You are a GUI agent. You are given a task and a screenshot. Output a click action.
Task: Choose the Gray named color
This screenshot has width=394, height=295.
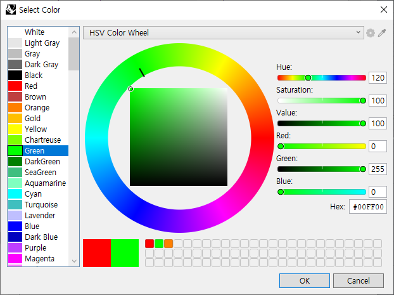click(38, 54)
